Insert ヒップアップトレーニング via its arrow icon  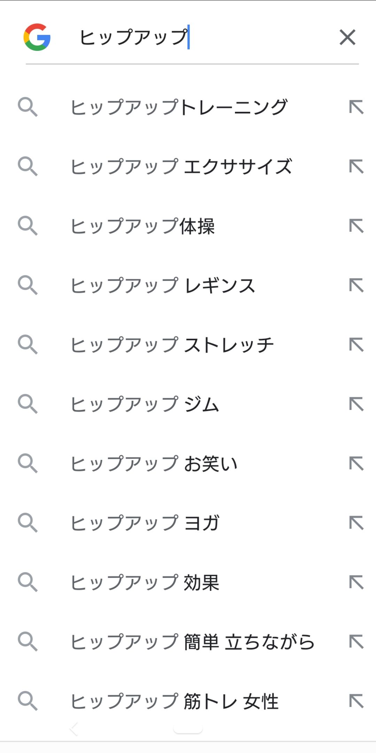coord(356,107)
